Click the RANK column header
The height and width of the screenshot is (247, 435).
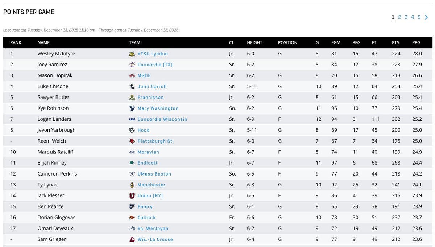click(16, 42)
